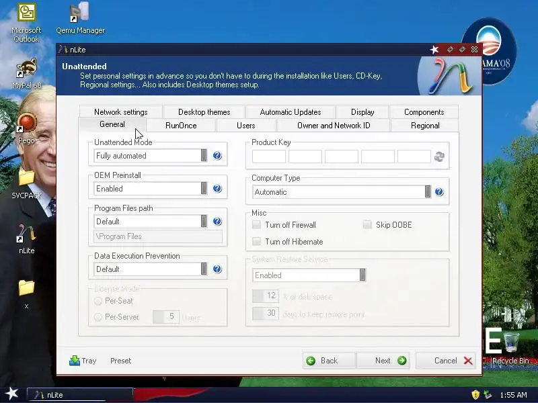Click the fourth Product Key field
This screenshot has width=538, height=403.
[378, 156]
